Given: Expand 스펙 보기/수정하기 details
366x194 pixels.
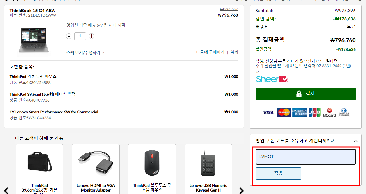Looking at the screenshot, I should click(x=85, y=53).
